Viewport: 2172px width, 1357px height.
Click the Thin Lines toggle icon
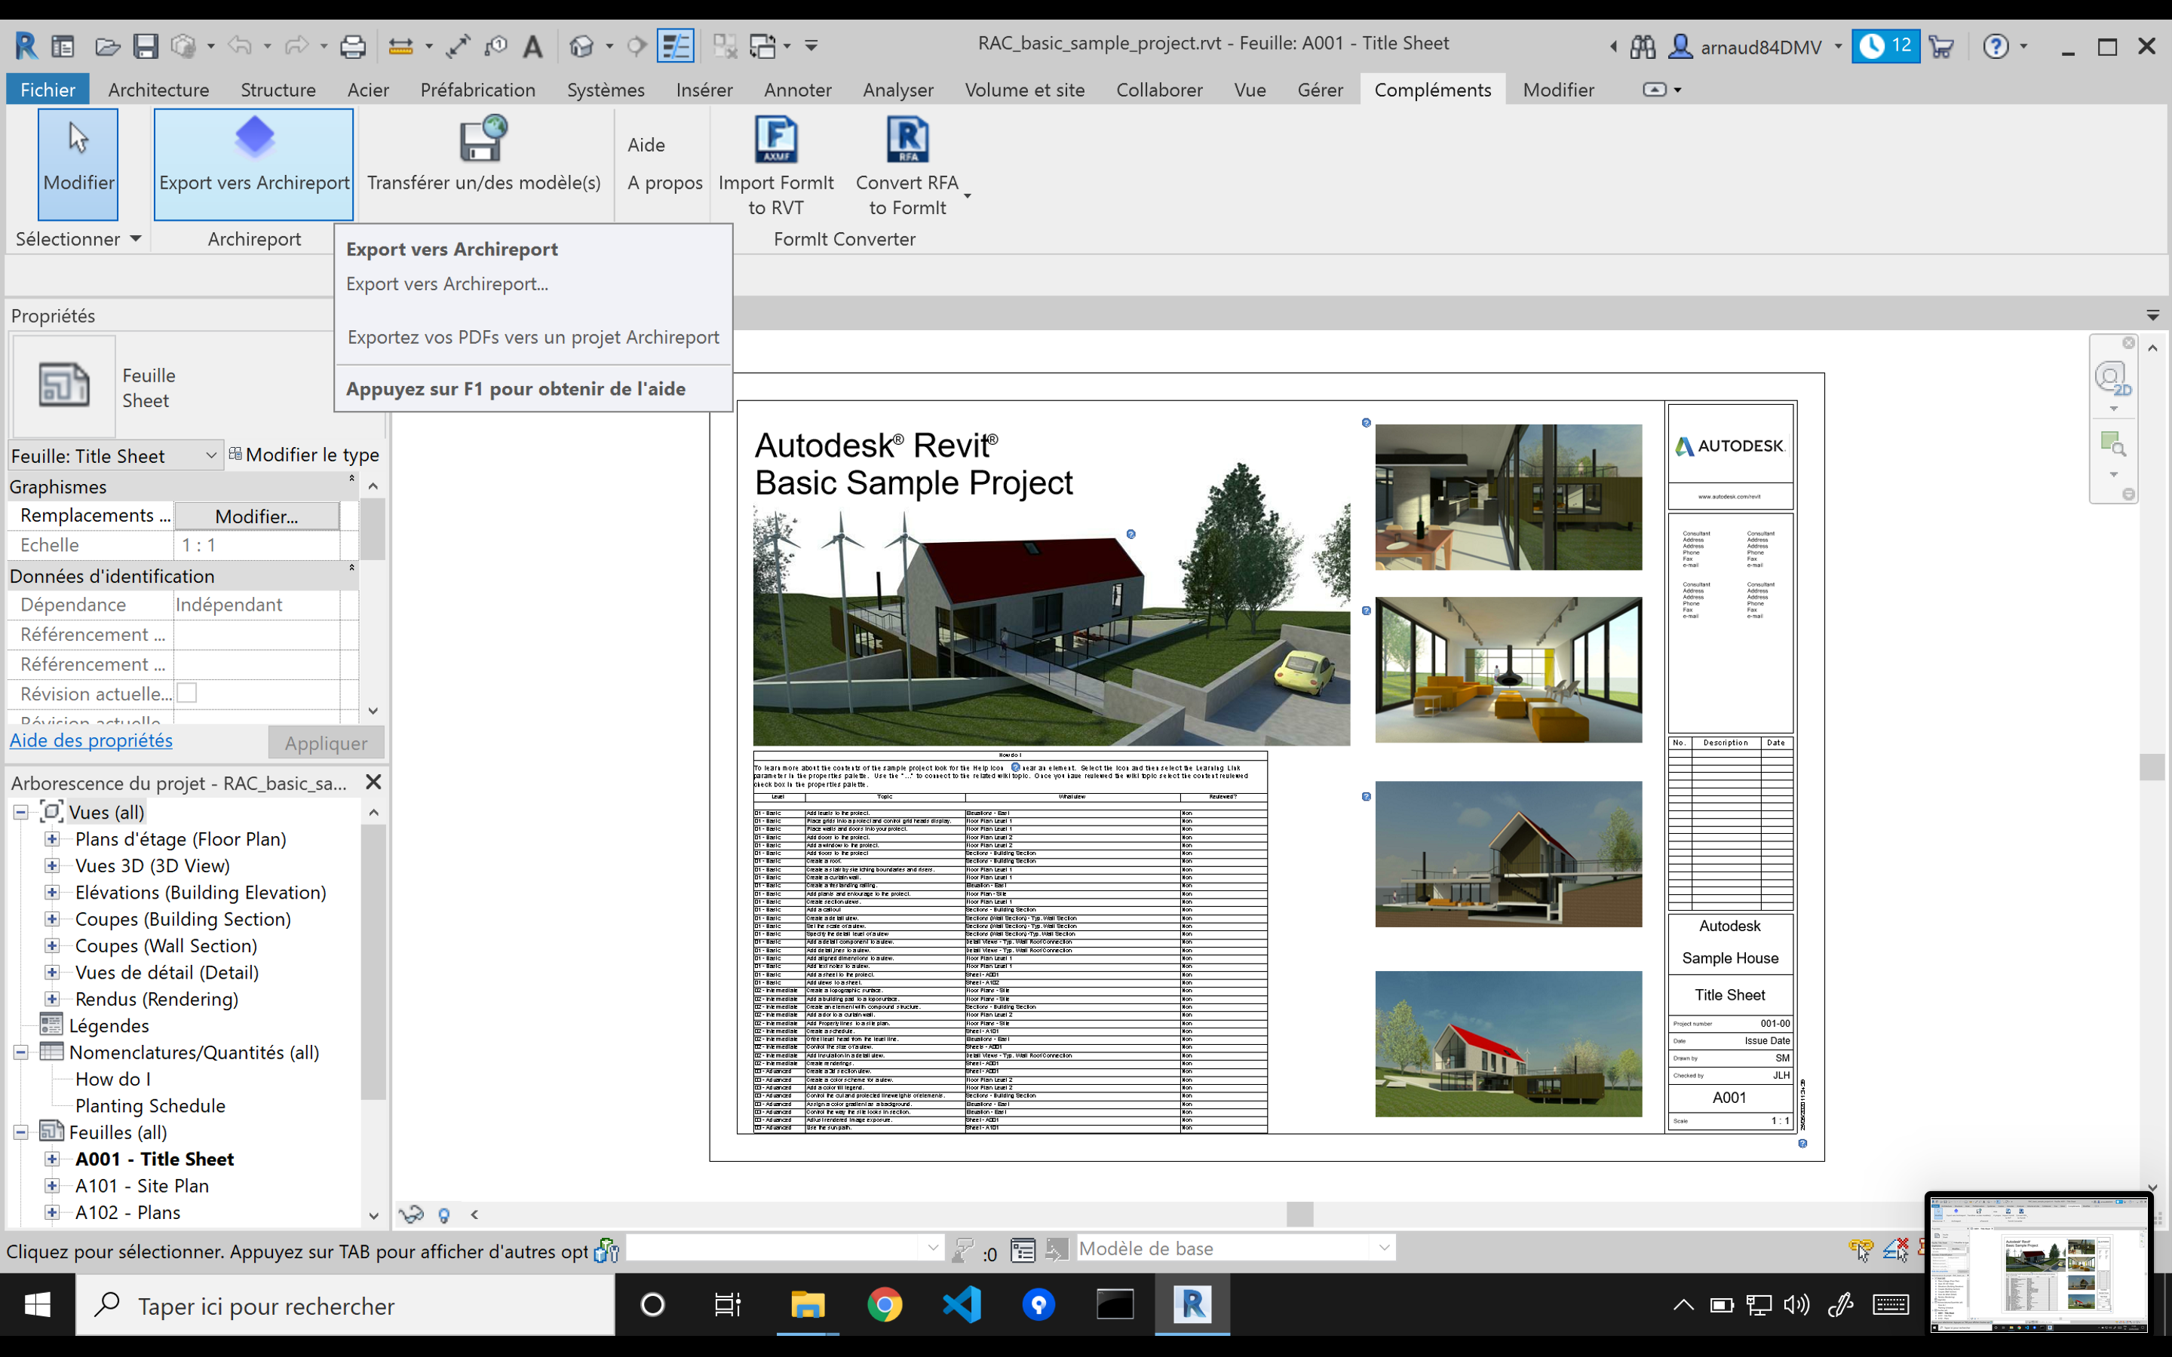tap(675, 46)
